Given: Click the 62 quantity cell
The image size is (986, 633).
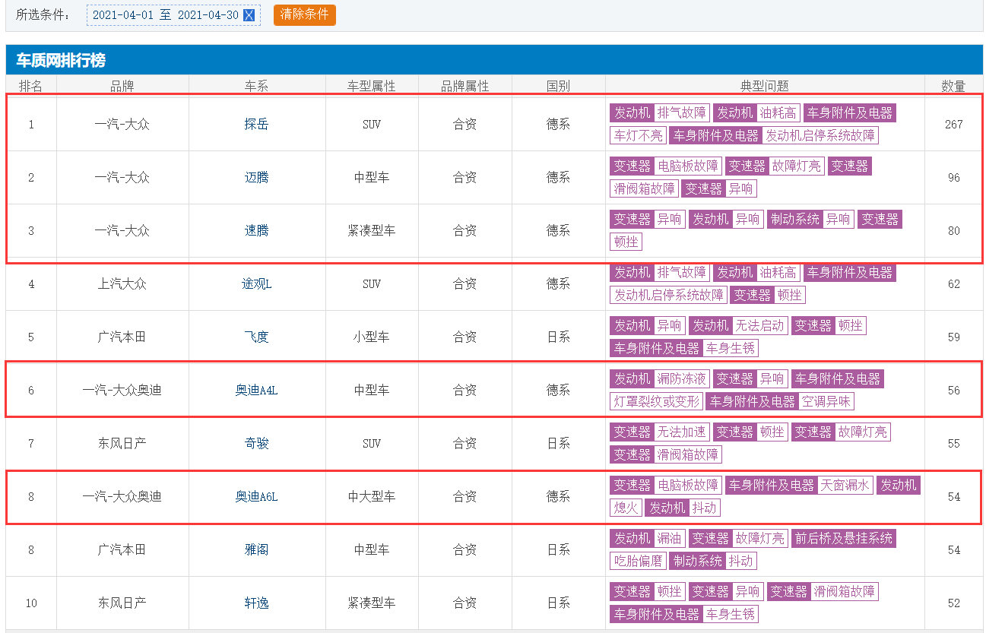Looking at the screenshot, I should click(953, 284).
